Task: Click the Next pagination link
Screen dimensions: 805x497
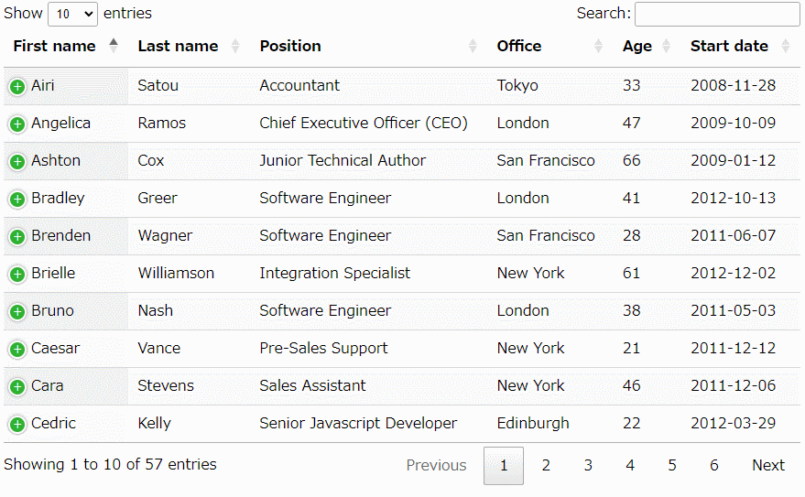Action: point(768,465)
